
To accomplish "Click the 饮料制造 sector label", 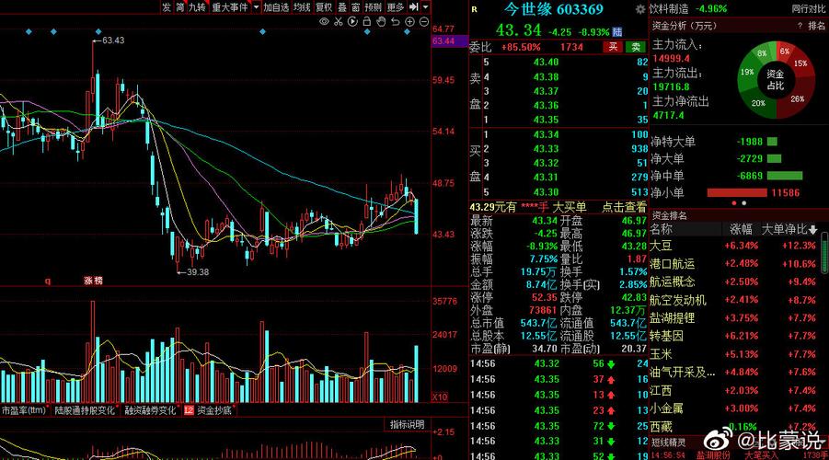I will pos(669,8).
